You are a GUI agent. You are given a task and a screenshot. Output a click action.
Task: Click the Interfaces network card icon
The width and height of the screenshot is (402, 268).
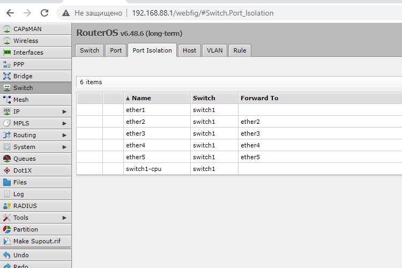click(x=7, y=53)
